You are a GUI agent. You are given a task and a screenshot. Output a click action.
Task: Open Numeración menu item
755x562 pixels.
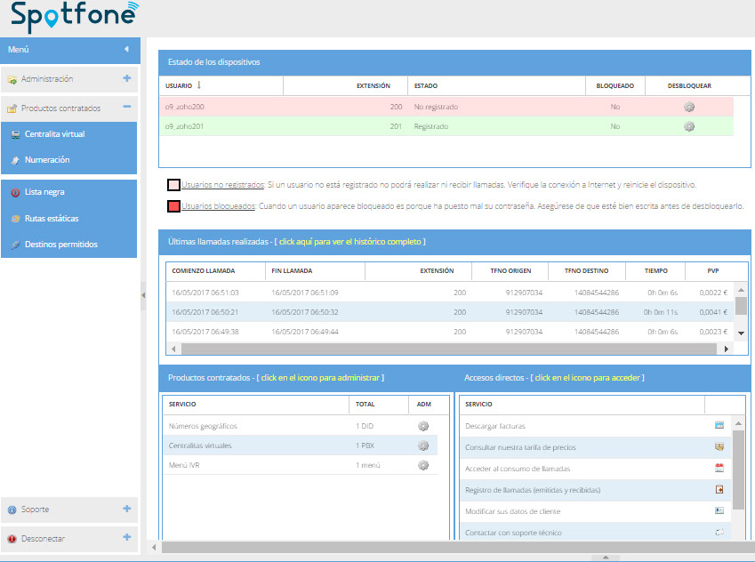click(46, 160)
